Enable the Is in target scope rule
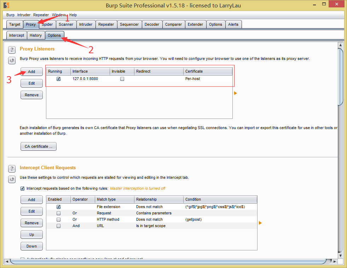347x268 pixels. click(58, 226)
